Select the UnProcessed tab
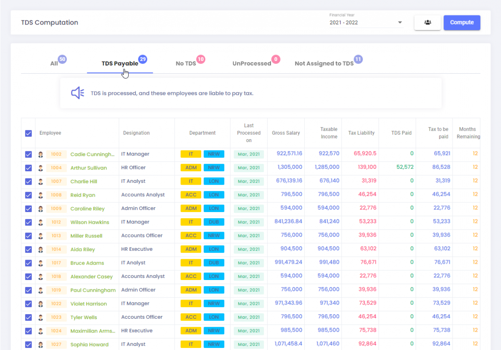The height and width of the screenshot is (350, 501). 252,64
